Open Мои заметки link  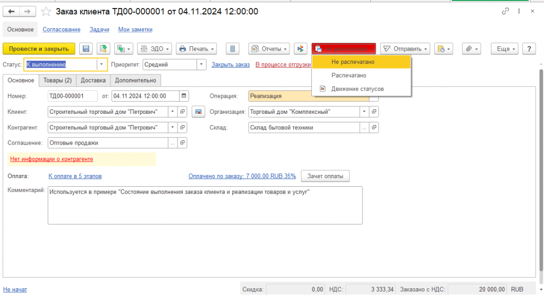[x=135, y=29]
